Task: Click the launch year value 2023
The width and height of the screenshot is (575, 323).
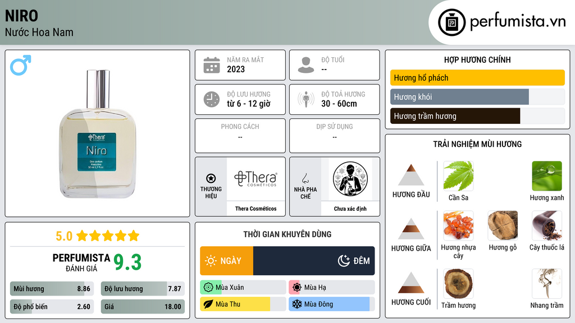Action: [x=236, y=69]
